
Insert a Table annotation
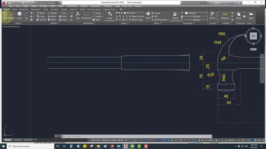pyautogui.click(x=96, y=20)
